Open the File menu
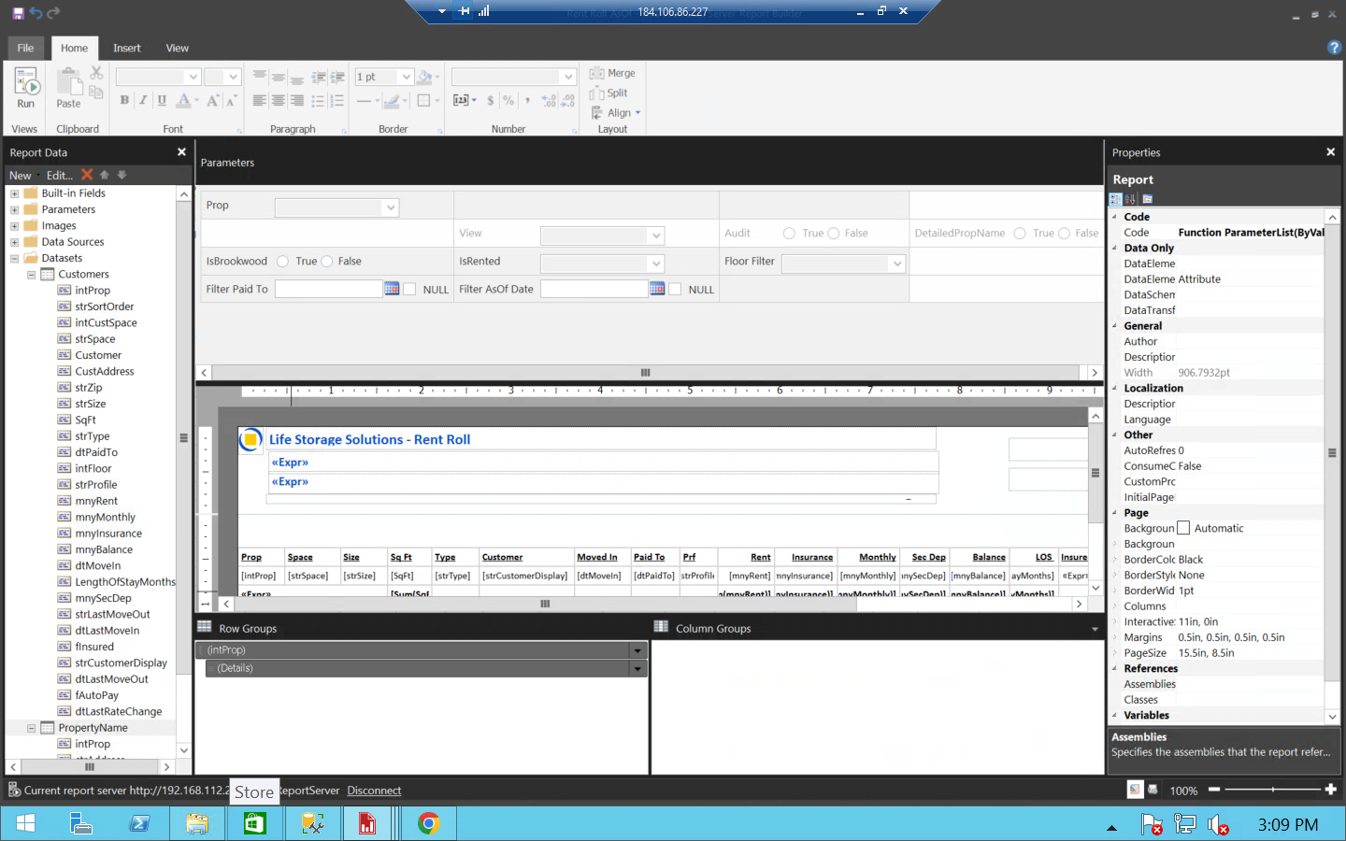This screenshot has width=1346, height=841. click(25, 48)
